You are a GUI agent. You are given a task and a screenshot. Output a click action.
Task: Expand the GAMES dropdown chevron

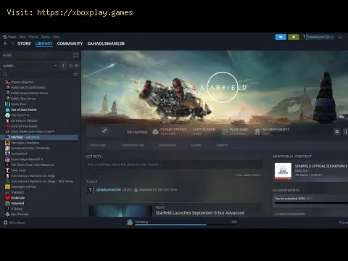pyautogui.click(x=56, y=65)
